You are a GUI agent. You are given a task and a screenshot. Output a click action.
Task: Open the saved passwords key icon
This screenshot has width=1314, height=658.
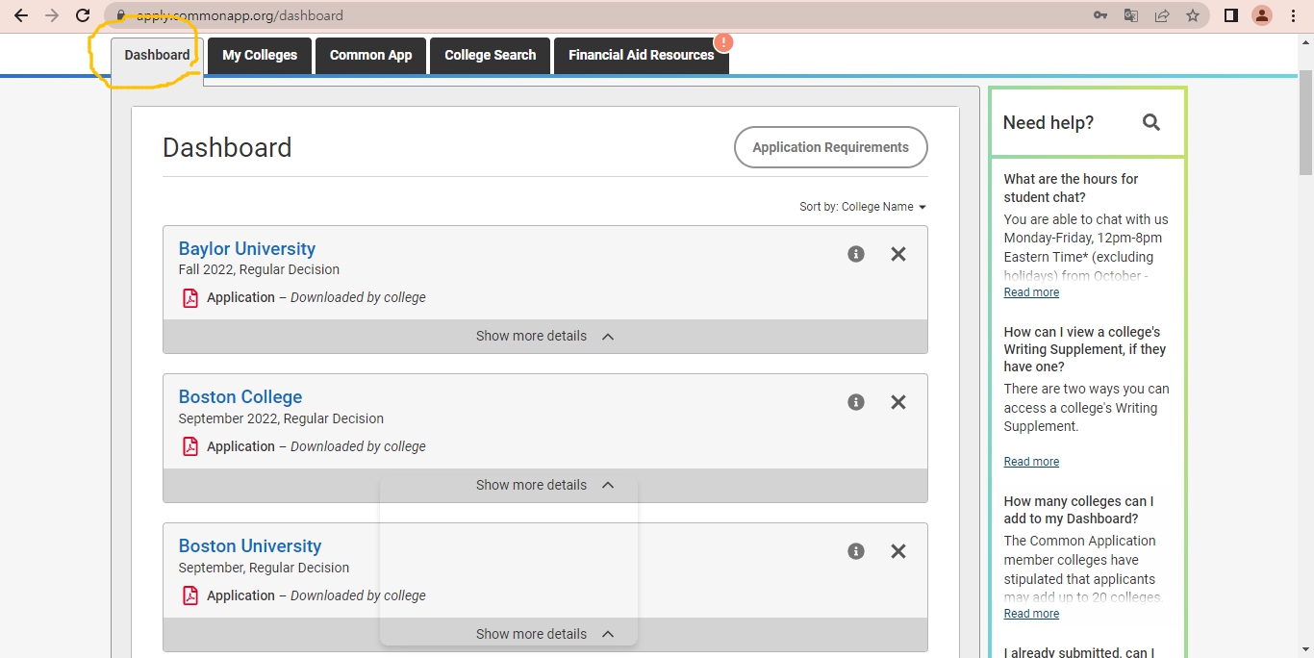[x=1100, y=15]
